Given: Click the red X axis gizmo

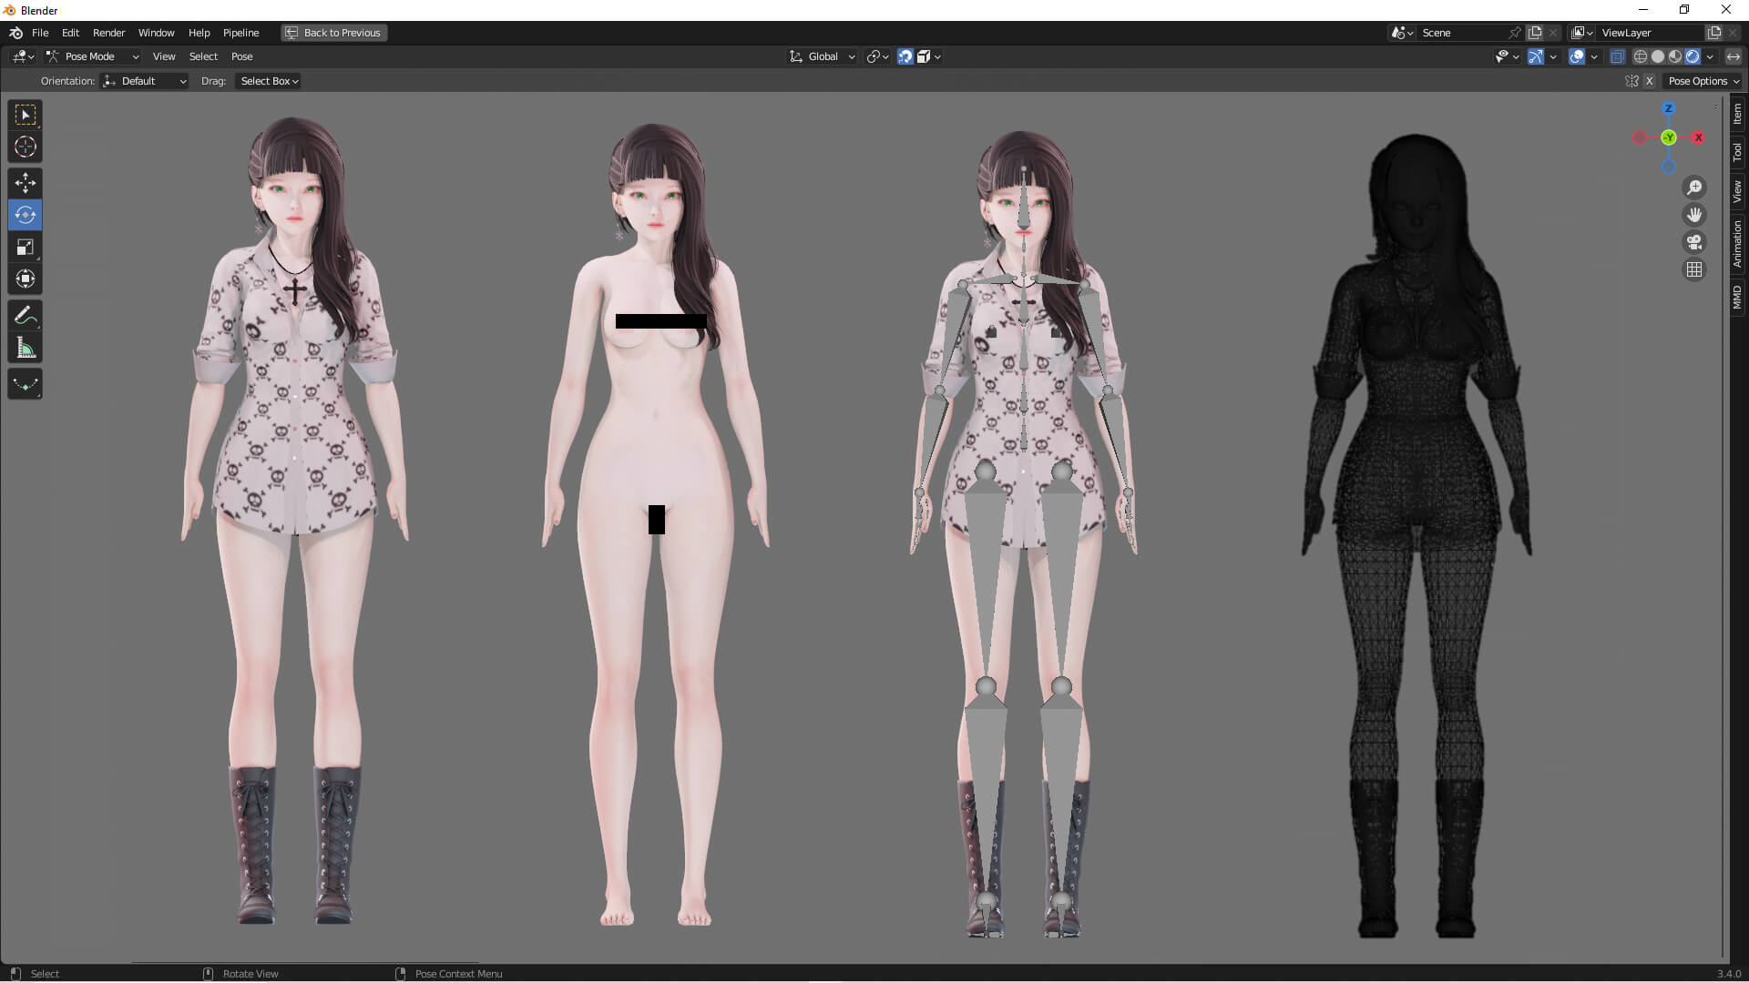Looking at the screenshot, I should (x=1698, y=137).
